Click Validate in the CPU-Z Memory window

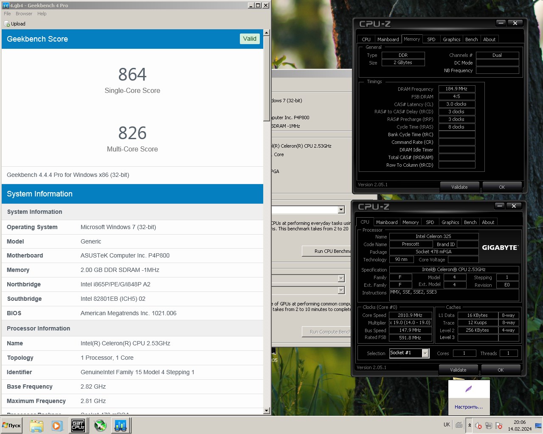click(459, 187)
